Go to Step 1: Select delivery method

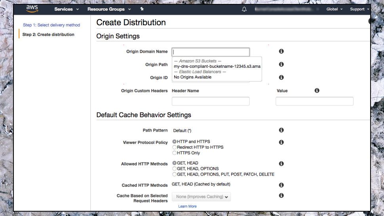[51, 25]
